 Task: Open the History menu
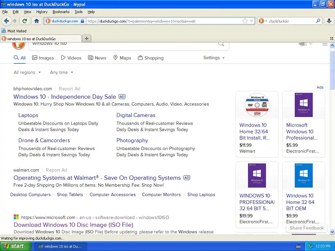[x=42, y=12]
